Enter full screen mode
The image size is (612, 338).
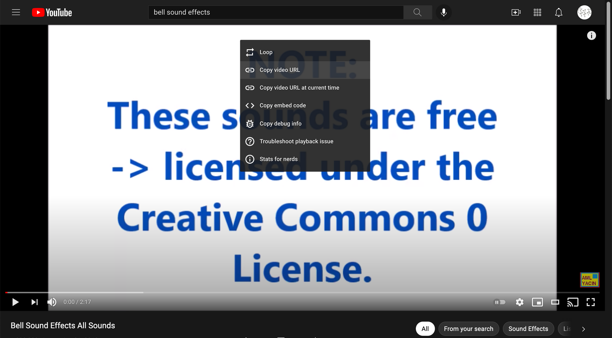click(591, 302)
